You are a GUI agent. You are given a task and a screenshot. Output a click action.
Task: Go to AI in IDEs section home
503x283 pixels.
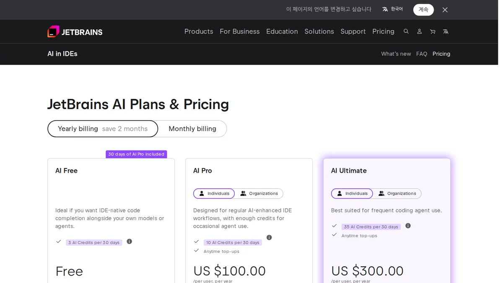point(62,54)
